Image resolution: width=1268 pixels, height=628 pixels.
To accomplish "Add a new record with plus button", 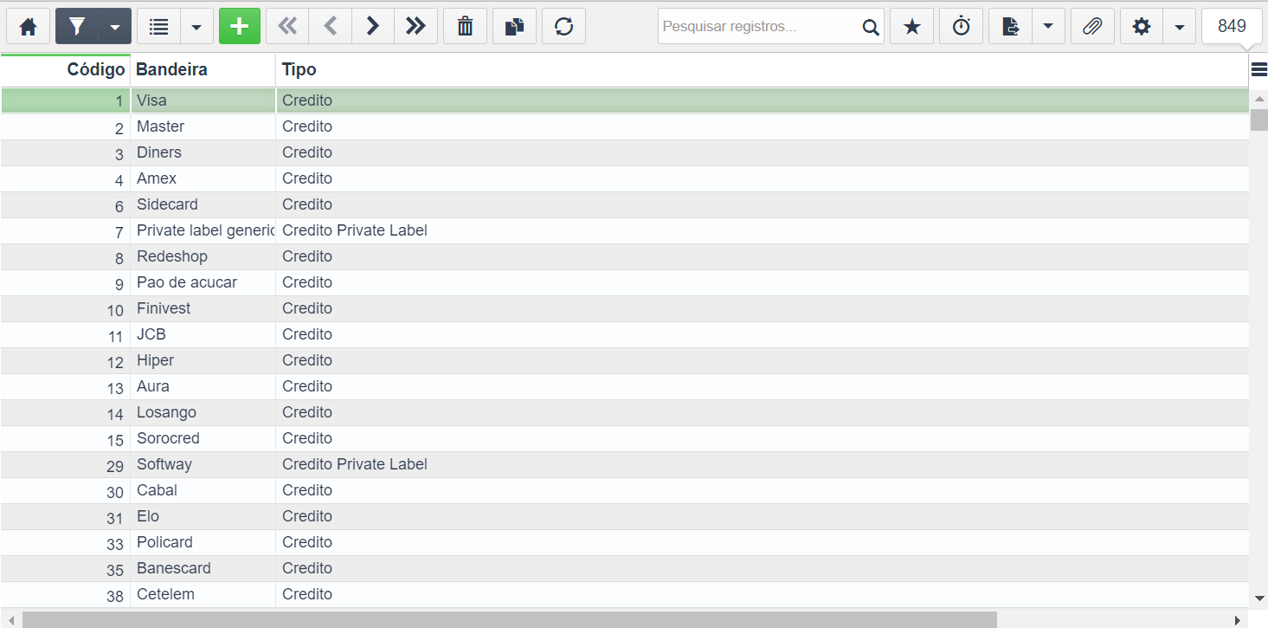I will coord(240,26).
